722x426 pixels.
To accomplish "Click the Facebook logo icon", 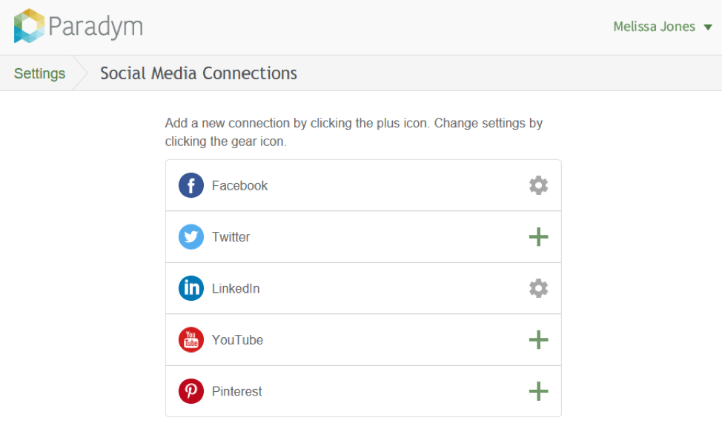I will [x=191, y=185].
